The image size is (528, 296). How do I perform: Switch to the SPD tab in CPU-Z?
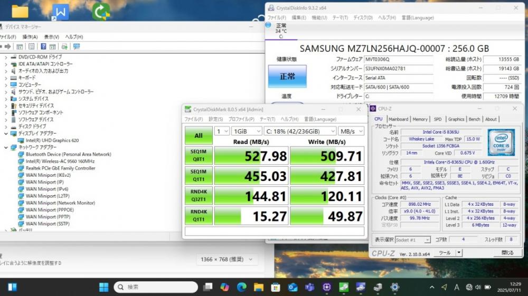click(437, 119)
